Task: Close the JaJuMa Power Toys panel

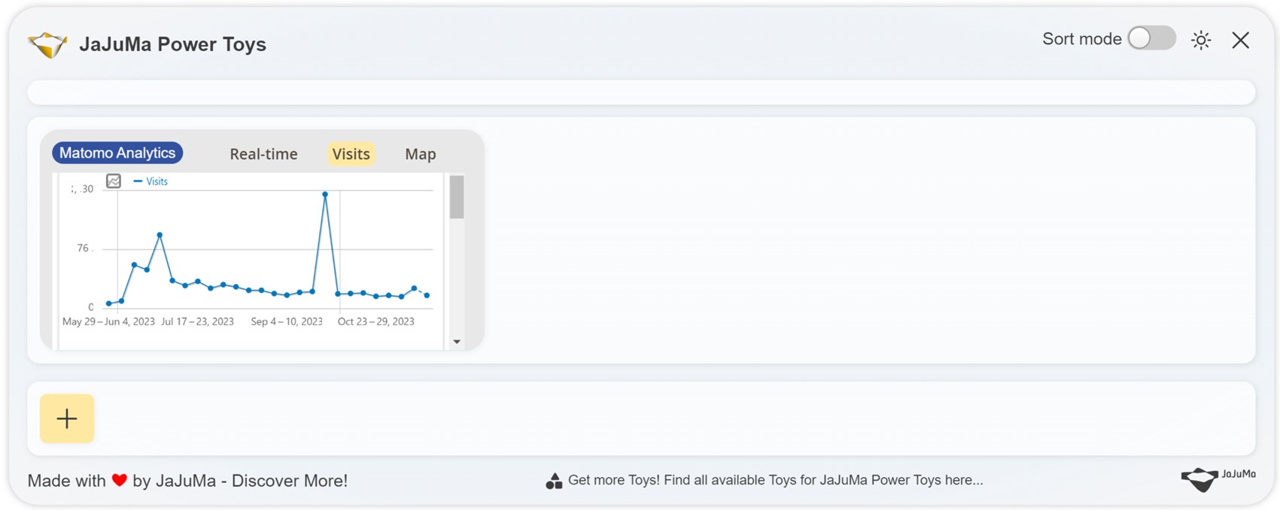Action: [1240, 40]
